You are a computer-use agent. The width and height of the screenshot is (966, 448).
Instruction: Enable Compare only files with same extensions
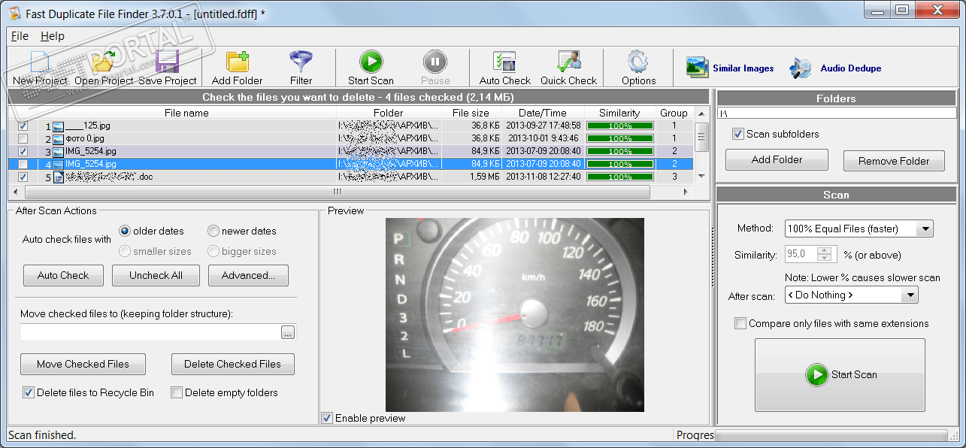click(x=740, y=323)
